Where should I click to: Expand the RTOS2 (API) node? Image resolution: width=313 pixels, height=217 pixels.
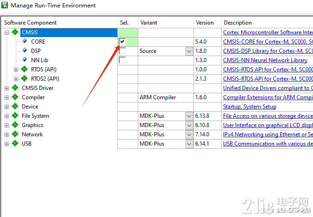click(x=16, y=79)
